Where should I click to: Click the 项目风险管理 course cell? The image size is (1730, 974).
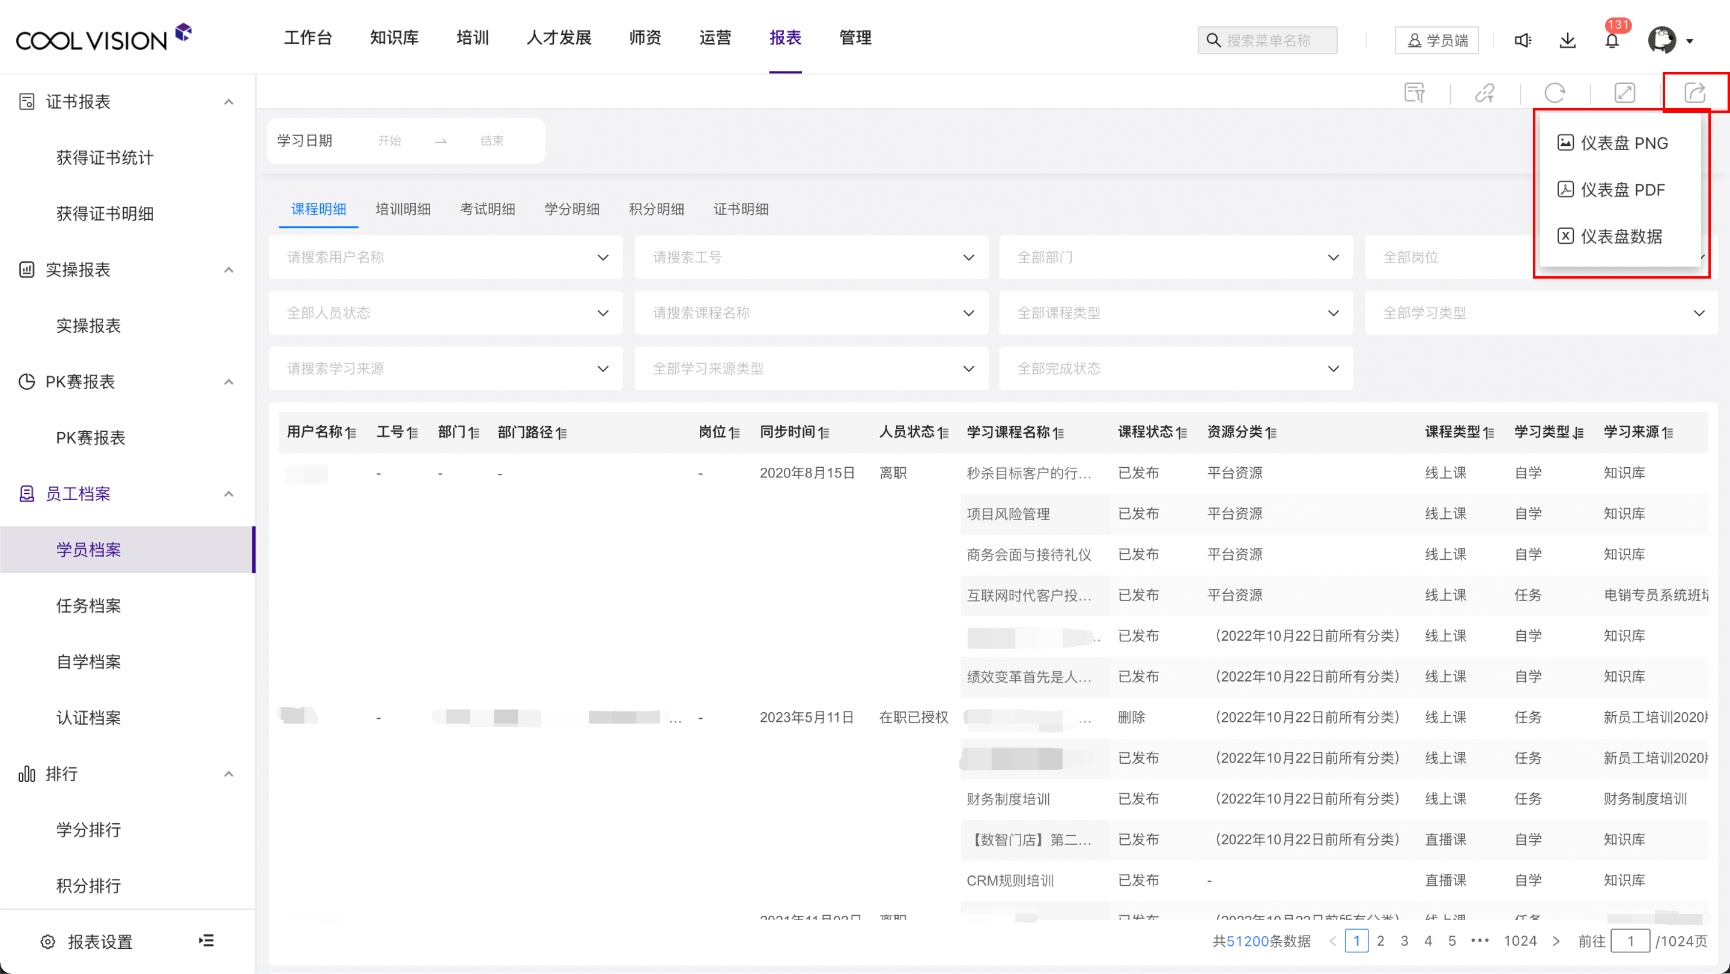tap(1008, 514)
